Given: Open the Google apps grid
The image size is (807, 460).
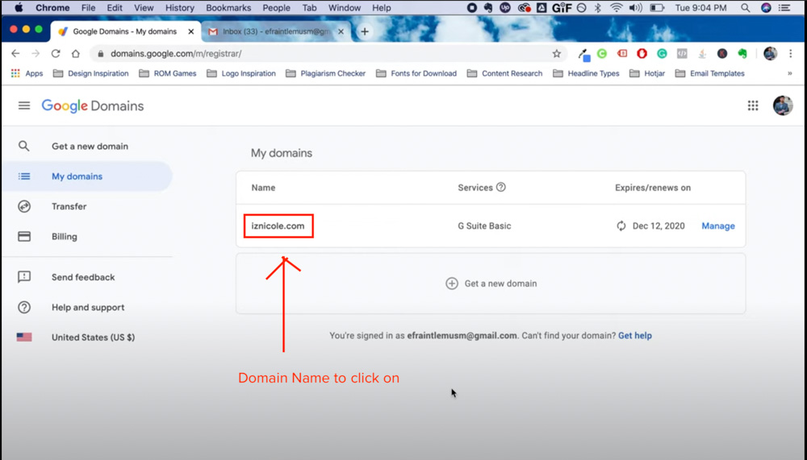Looking at the screenshot, I should tap(753, 106).
